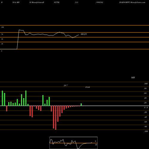Click the end of the RSI line

coord(79,35)
